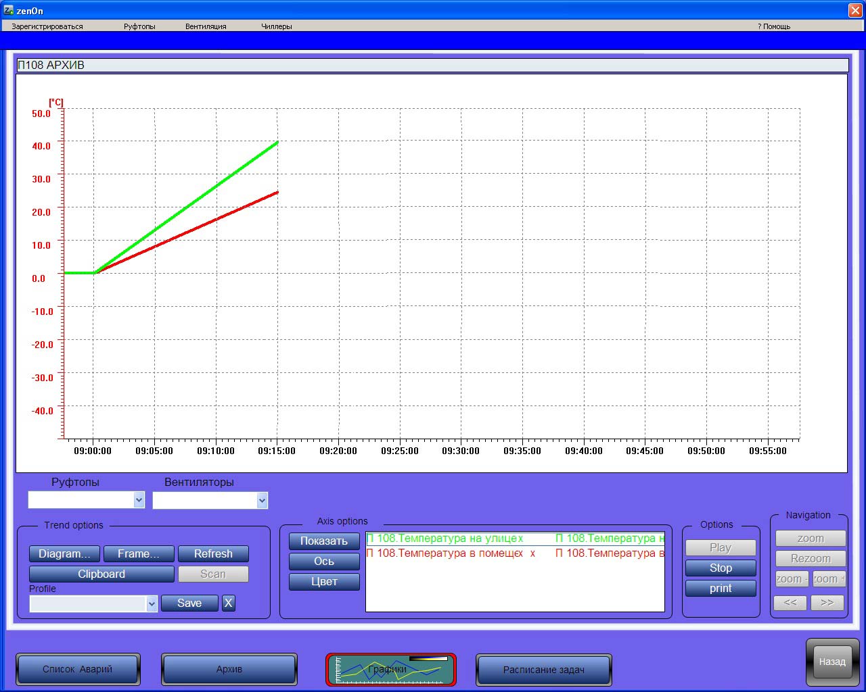Select the green Температура на улице curve entry
This screenshot has height=692, width=866.
point(445,539)
